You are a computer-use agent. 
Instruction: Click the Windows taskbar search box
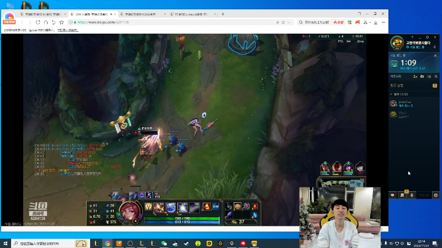[x=49, y=243]
